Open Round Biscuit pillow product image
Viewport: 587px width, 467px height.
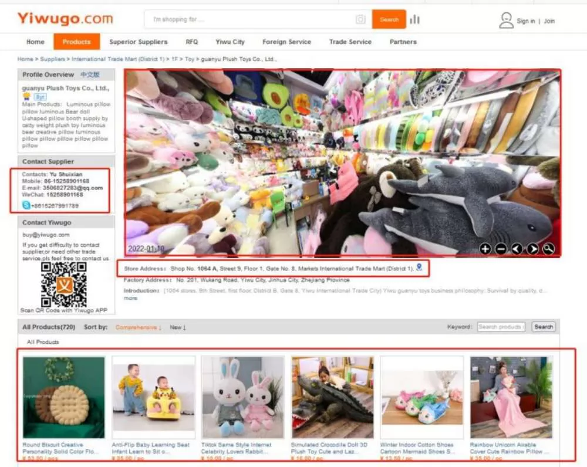pyautogui.click(x=63, y=397)
